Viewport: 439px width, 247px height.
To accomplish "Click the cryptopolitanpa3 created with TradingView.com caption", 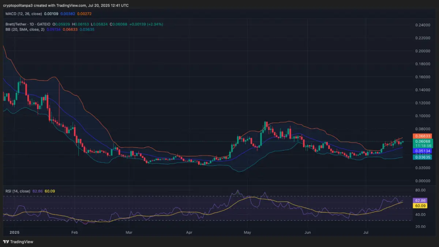I will point(66,6).
